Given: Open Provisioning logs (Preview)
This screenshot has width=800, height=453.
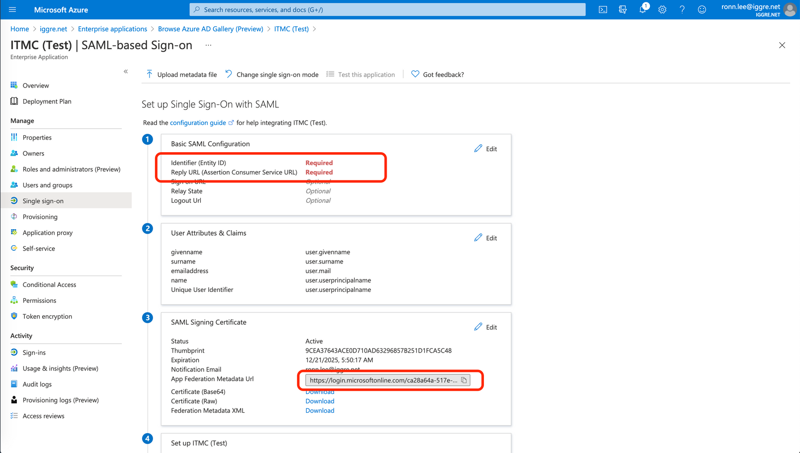Looking at the screenshot, I should point(61,400).
